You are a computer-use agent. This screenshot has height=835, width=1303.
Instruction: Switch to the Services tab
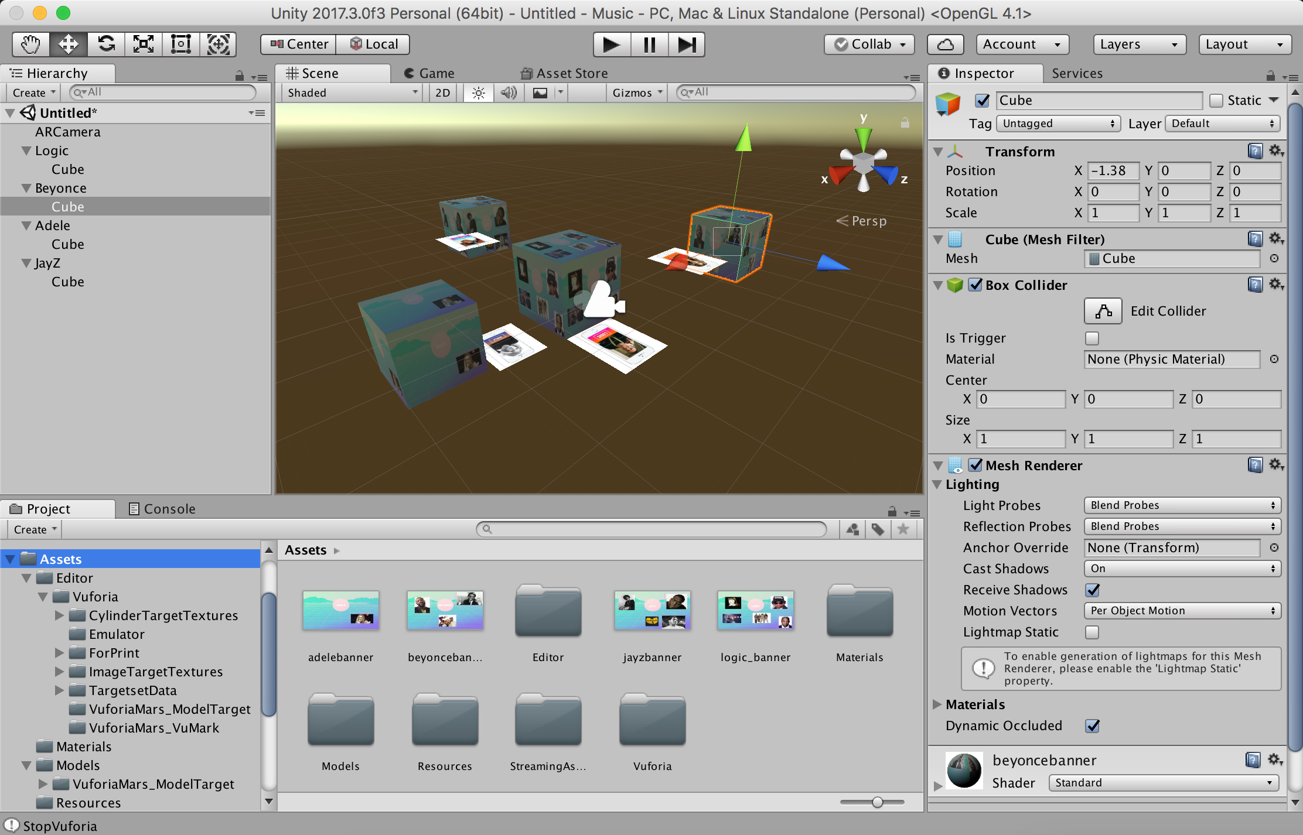point(1077,74)
